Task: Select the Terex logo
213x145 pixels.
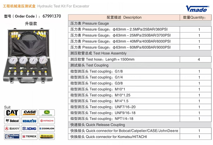Action: tap(30, 136)
